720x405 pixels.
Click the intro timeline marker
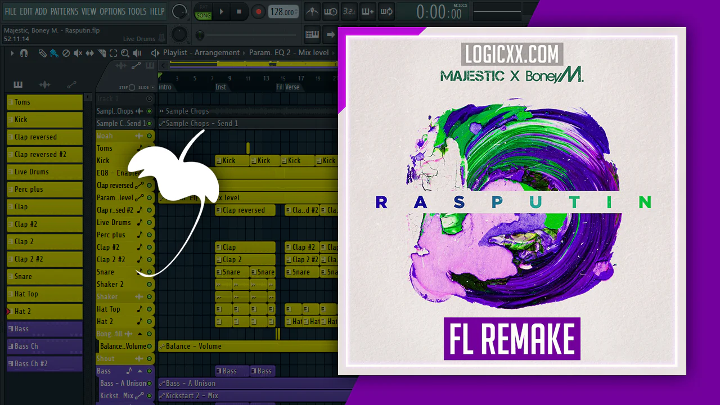tap(165, 87)
